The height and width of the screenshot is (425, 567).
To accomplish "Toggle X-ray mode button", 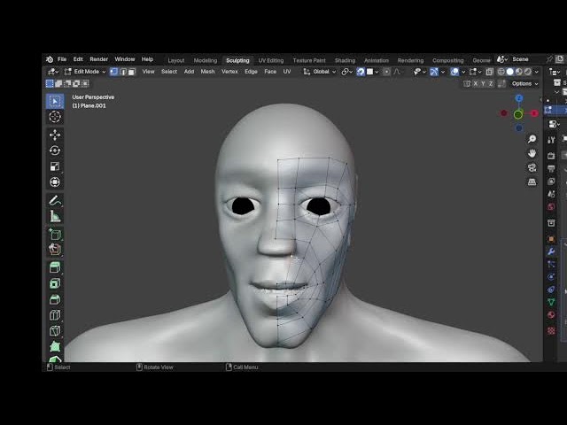I will pos(490,72).
